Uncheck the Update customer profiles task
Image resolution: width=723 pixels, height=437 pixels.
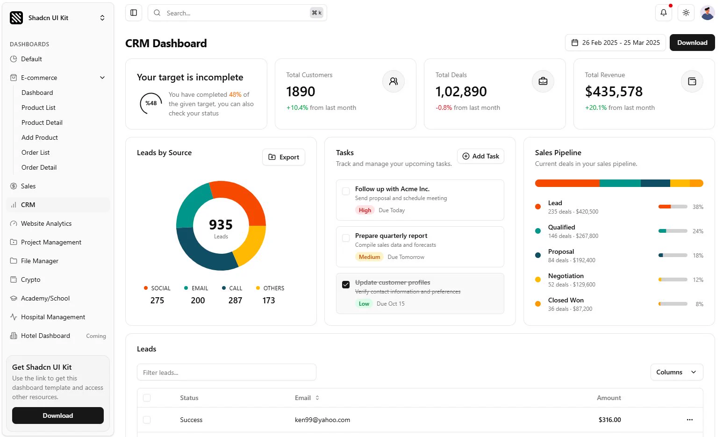click(x=346, y=285)
